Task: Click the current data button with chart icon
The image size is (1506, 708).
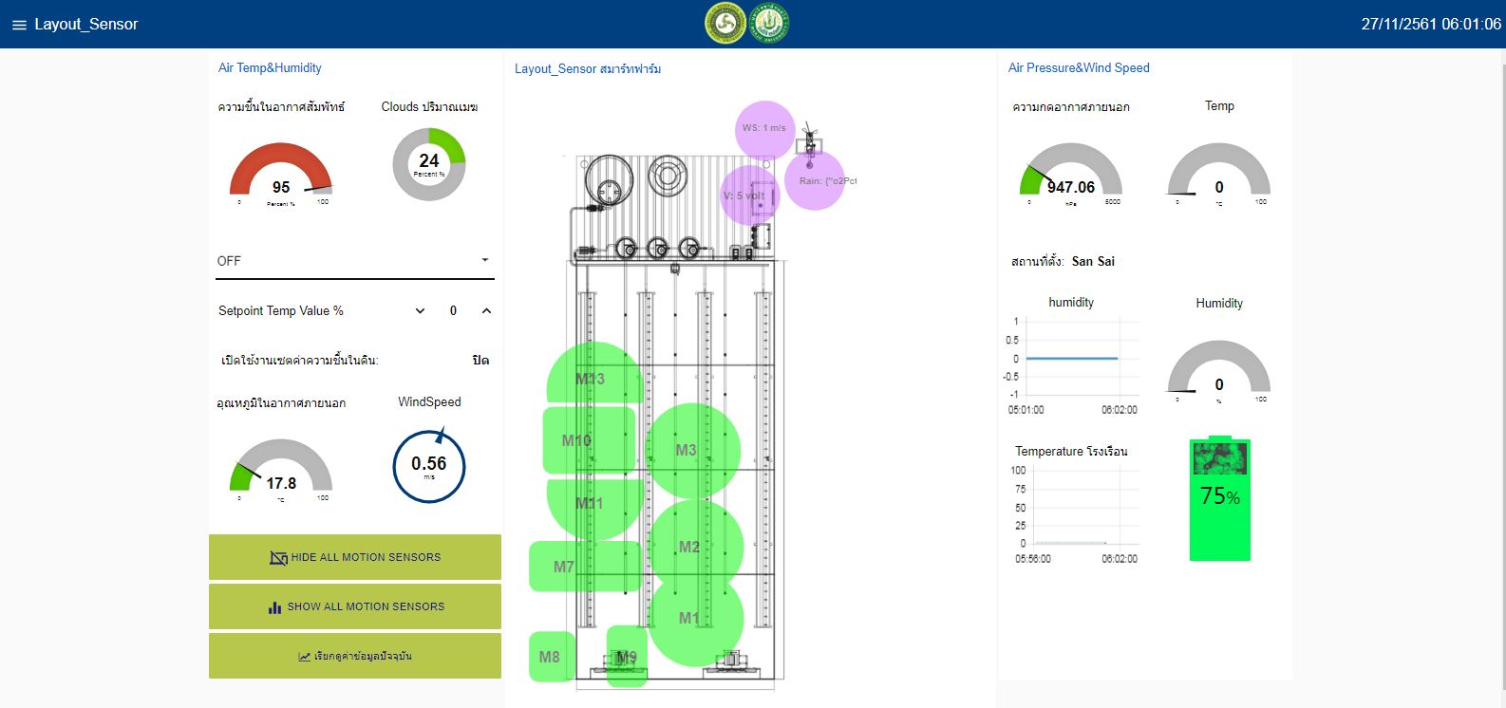Action: point(355,656)
